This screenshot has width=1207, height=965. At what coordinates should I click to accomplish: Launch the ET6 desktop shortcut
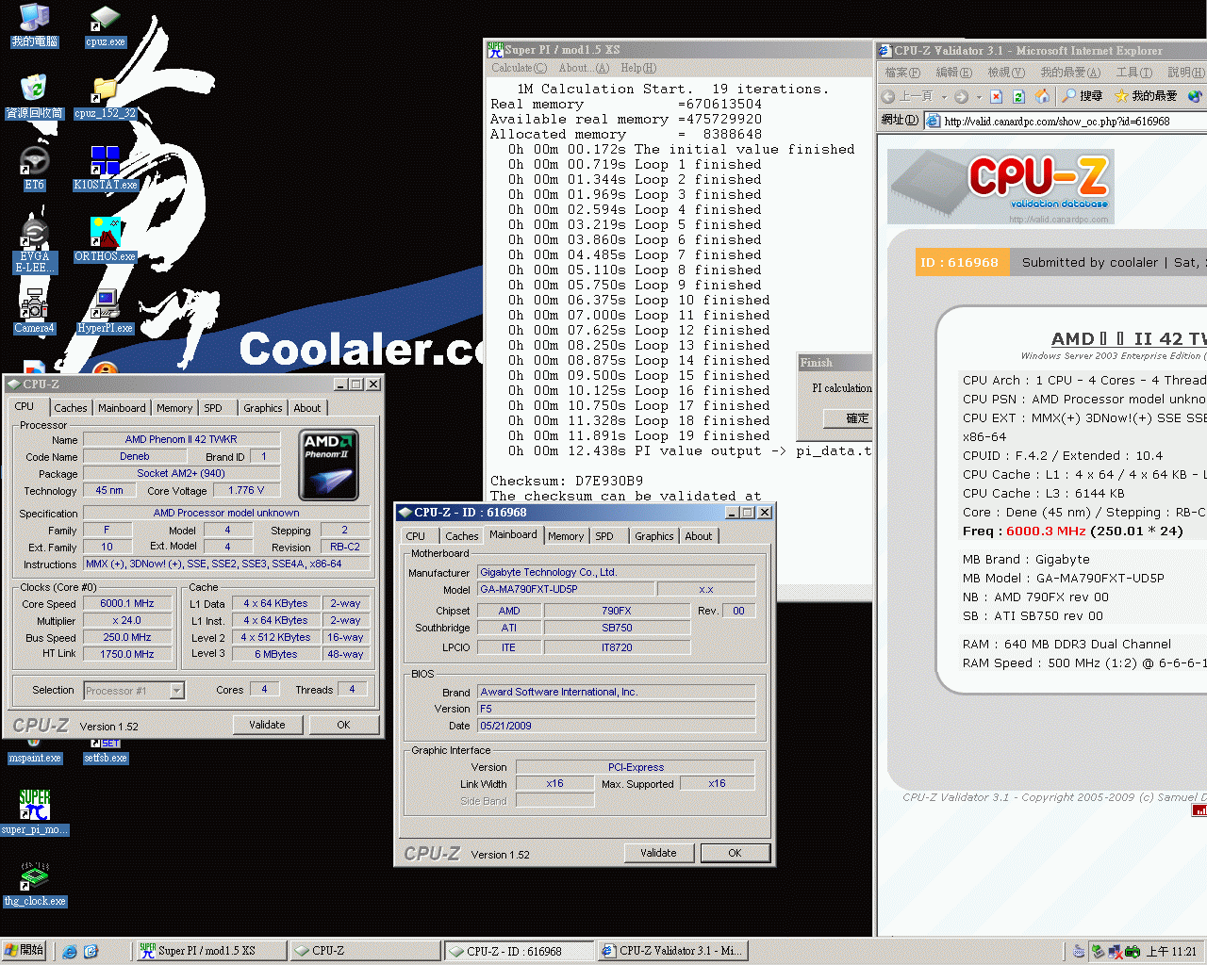[35, 169]
